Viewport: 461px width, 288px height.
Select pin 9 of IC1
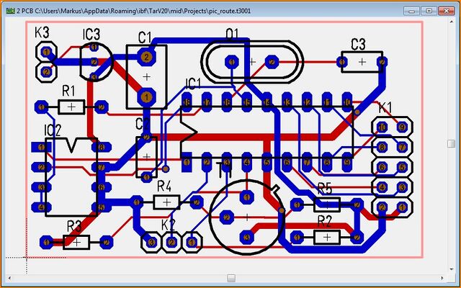(x=347, y=162)
